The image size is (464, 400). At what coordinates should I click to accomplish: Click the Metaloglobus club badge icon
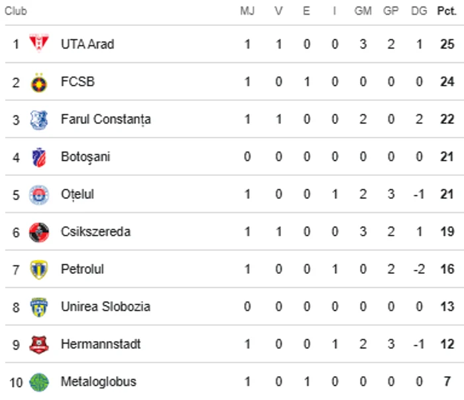tap(38, 382)
